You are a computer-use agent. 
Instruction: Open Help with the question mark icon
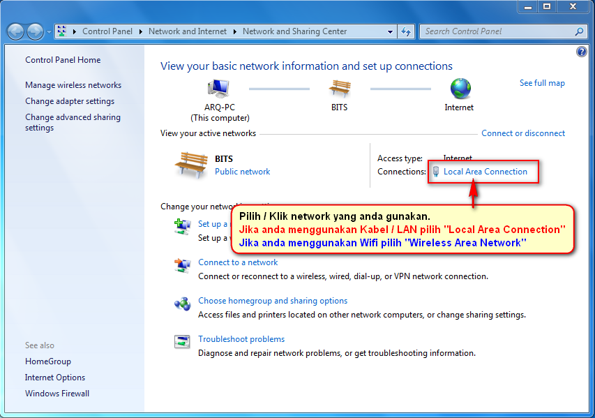click(581, 52)
